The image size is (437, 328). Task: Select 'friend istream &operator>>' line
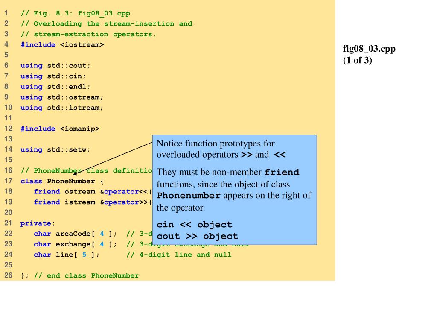pyautogui.click(x=93, y=202)
